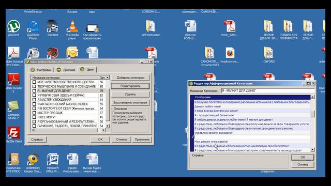
Task: Check Я ВСЕ МОГУ! category
Action: 34,117
